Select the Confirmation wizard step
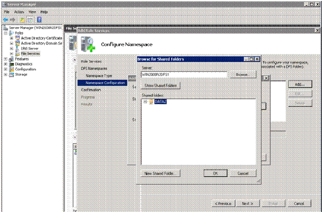The image size is (322, 212). coord(91,90)
